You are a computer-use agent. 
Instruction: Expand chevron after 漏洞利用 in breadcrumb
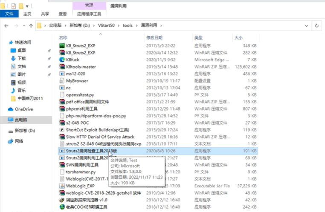[161, 26]
